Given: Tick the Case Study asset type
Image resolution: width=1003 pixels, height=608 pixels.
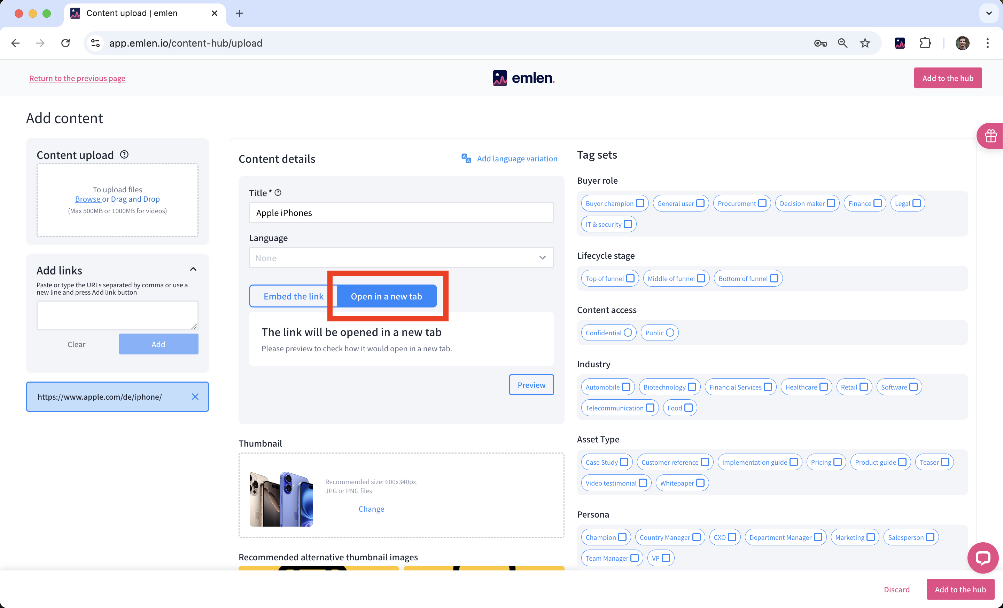Looking at the screenshot, I should [x=624, y=462].
